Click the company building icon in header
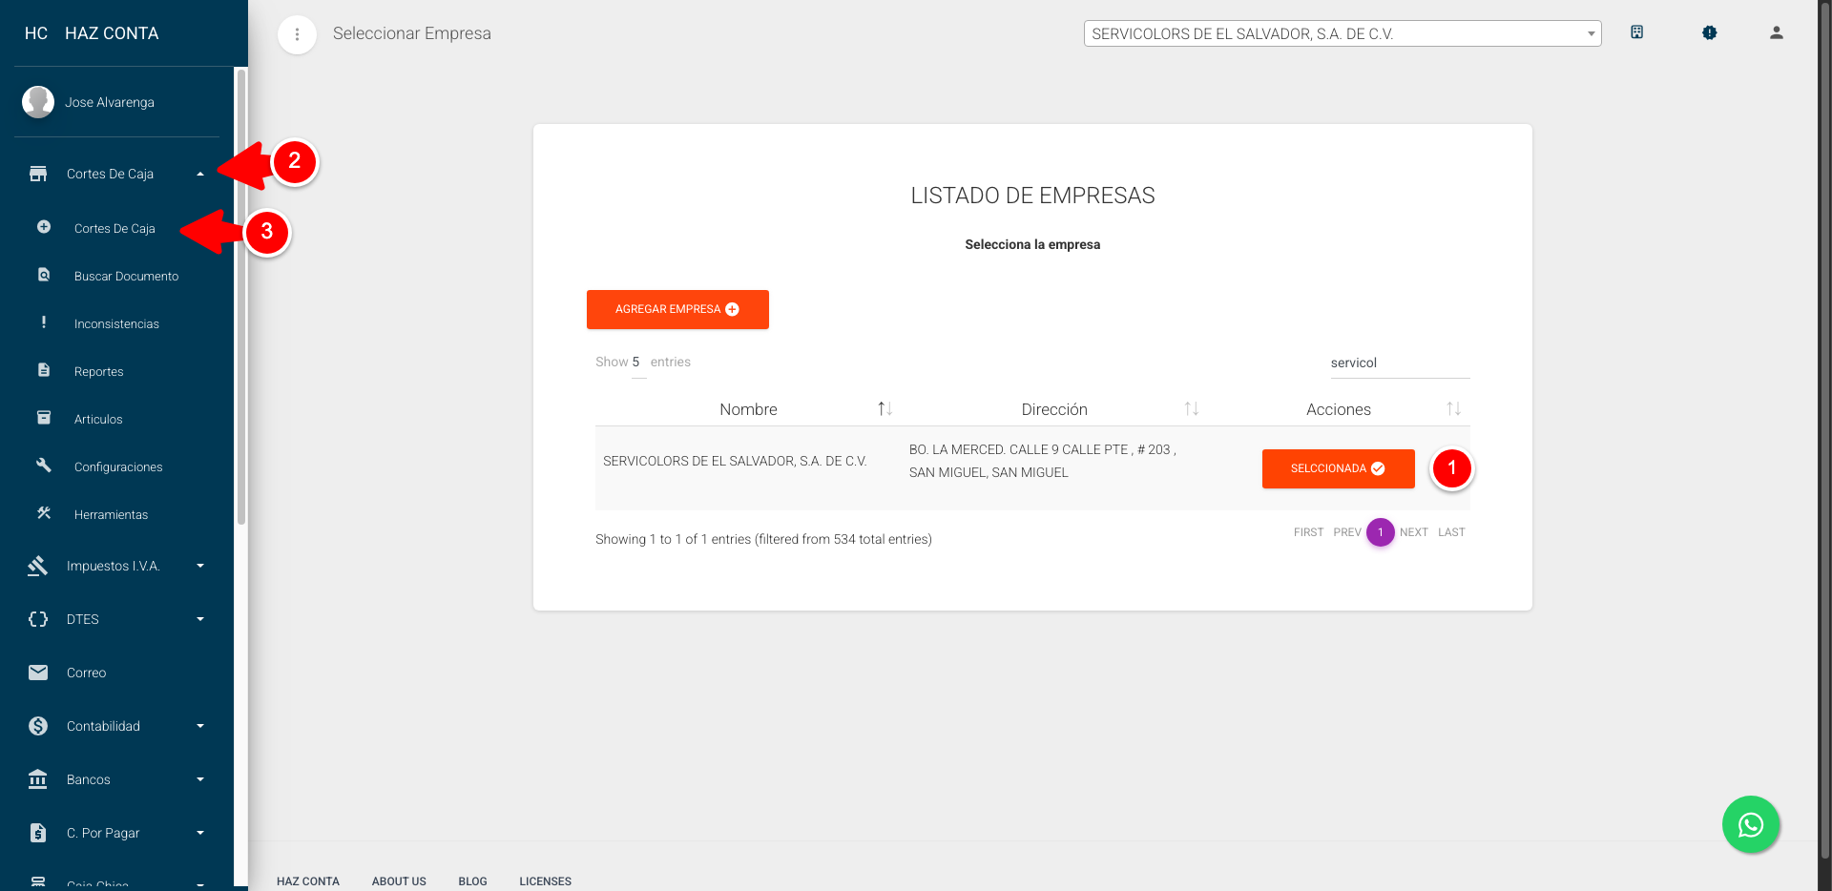This screenshot has height=891, width=1832. point(1636,32)
